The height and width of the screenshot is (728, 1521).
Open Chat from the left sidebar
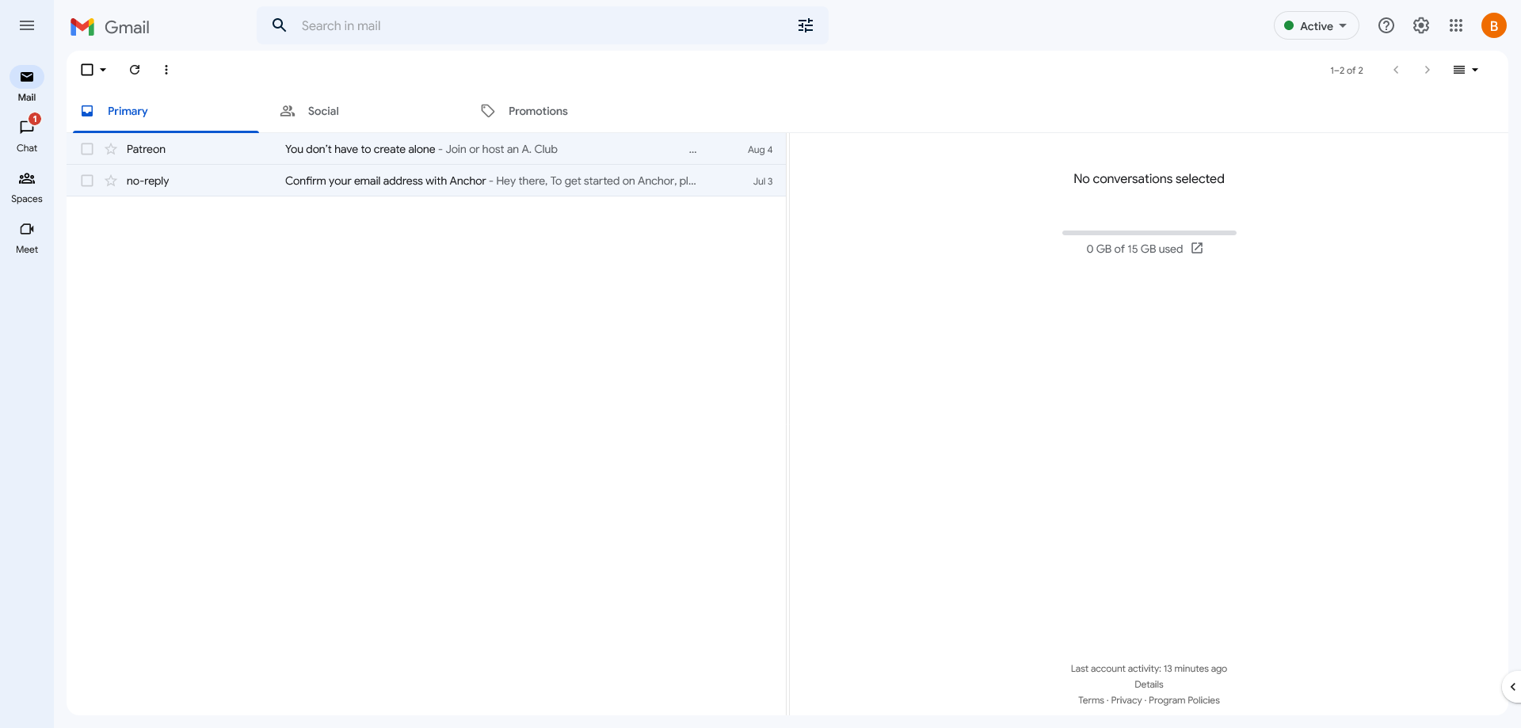pos(26,129)
